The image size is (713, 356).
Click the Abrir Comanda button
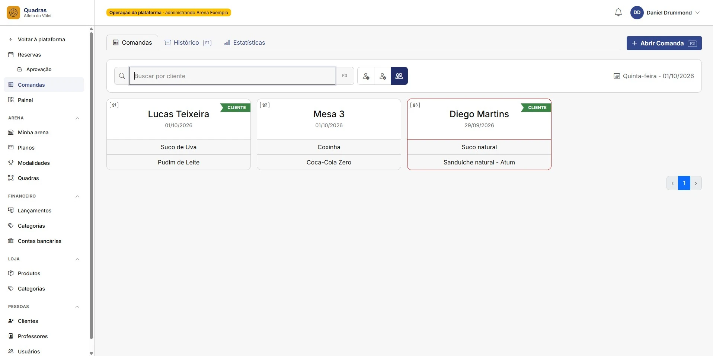click(x=664, y=43)
